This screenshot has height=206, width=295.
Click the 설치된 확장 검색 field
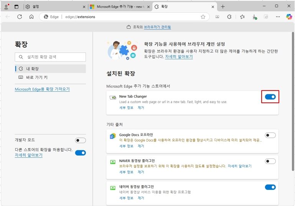(x=50, y=57)
